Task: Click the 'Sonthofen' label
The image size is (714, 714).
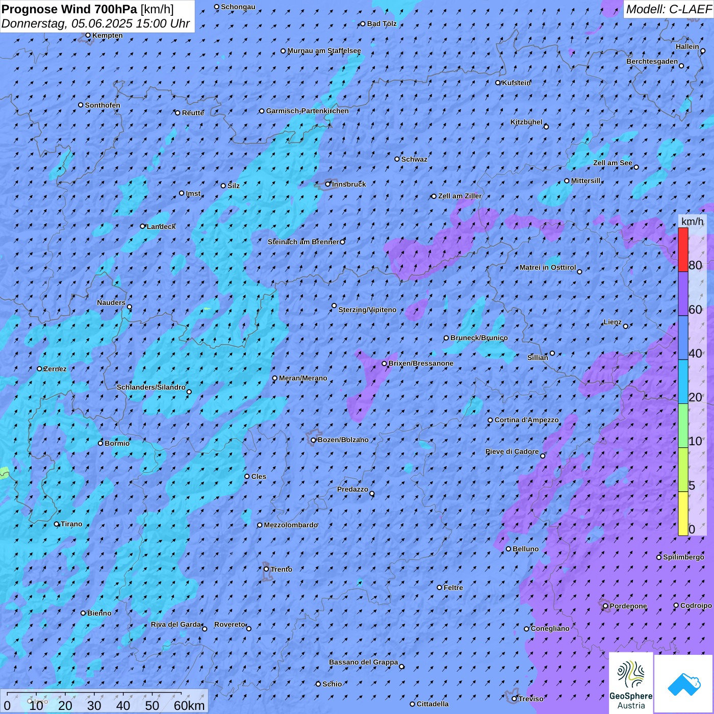Action: (x=103, y=105)
